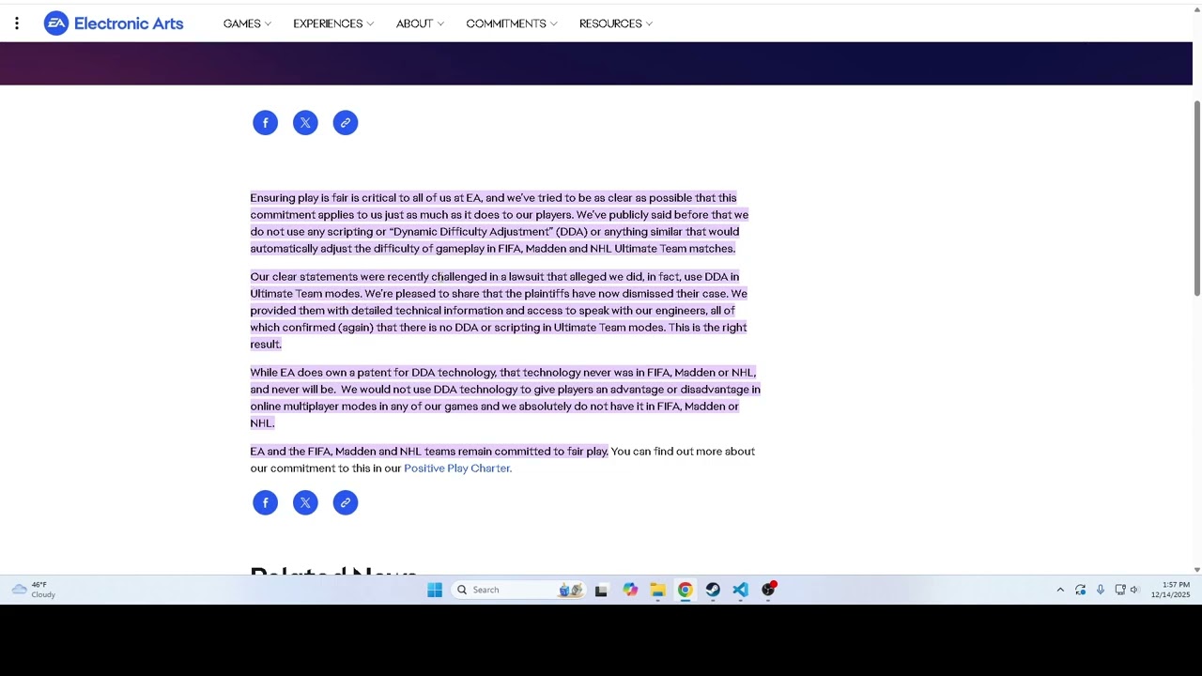The width and height of the screenshot is (1202, 676).
Task: Click the paragraph starting "Our clear statements"
Action: point(499,311)
